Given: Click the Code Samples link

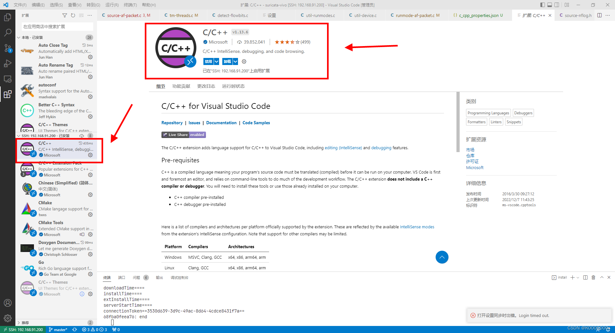Looking at the screenshot, I should [256, 123].
